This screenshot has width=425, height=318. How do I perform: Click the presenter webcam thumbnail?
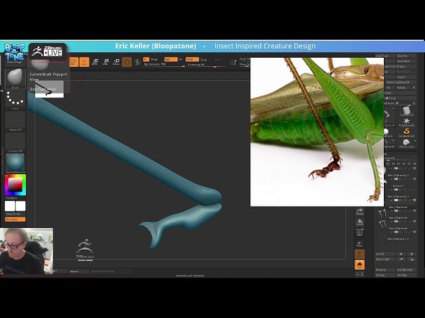click(x=27, y=251)
